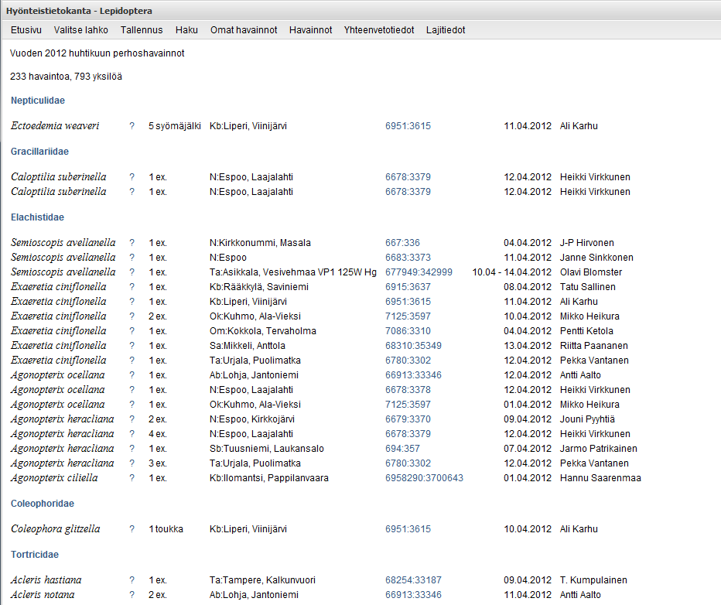Select species name Acleris notana
Screen dimensions: 721x605
(43, 595)
